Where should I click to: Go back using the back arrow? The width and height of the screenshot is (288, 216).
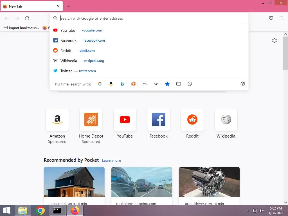click(x=7, y=18)
